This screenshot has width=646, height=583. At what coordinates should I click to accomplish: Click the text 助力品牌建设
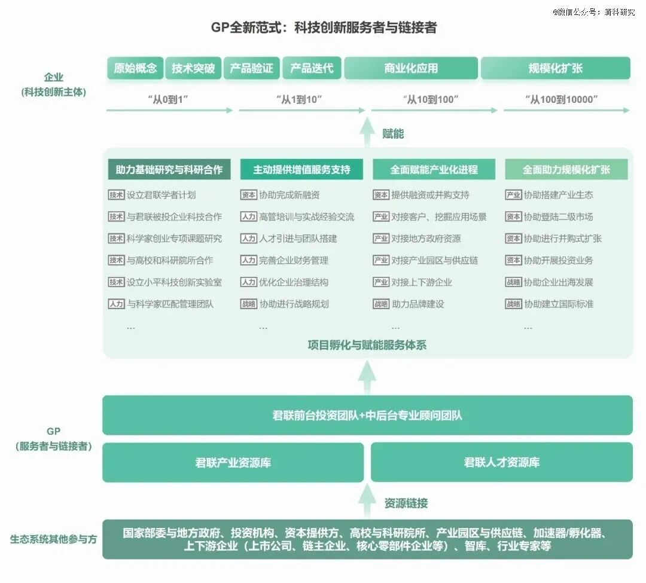418,304
